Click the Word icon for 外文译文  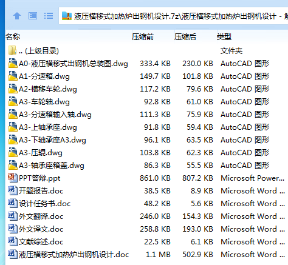click(x=12, y=229)
